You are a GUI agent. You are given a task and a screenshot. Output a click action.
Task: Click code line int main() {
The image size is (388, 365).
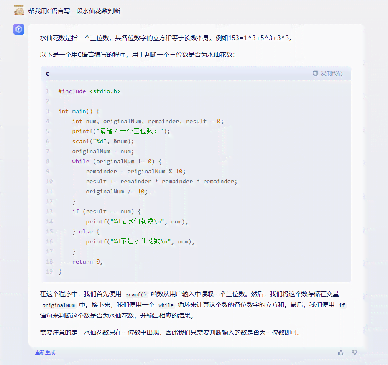[79, 111]
